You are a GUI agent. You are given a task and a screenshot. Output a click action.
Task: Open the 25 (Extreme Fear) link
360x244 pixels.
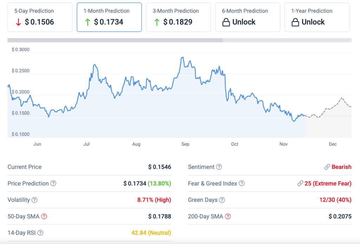tap(328, 184)
